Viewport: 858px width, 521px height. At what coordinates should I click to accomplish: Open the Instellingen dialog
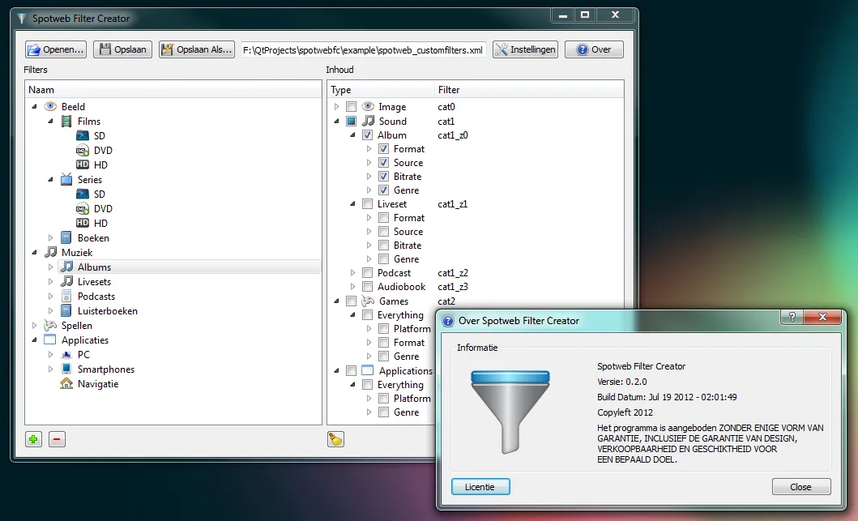click(x=525, y=49)
